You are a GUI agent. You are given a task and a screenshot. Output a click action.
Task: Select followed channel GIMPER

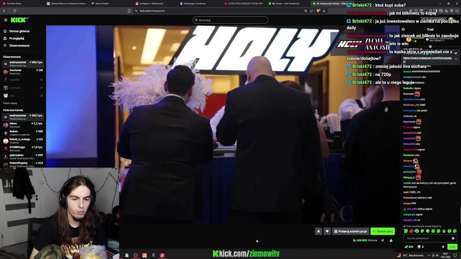[x=23, y=80]
